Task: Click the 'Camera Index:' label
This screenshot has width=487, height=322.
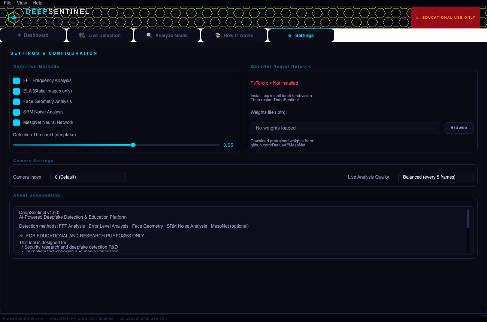Action: [x=28, y=177]
